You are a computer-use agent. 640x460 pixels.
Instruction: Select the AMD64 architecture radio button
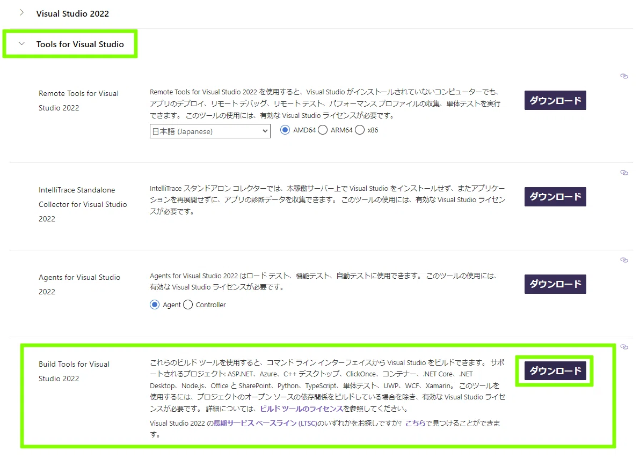click(285, 130)
